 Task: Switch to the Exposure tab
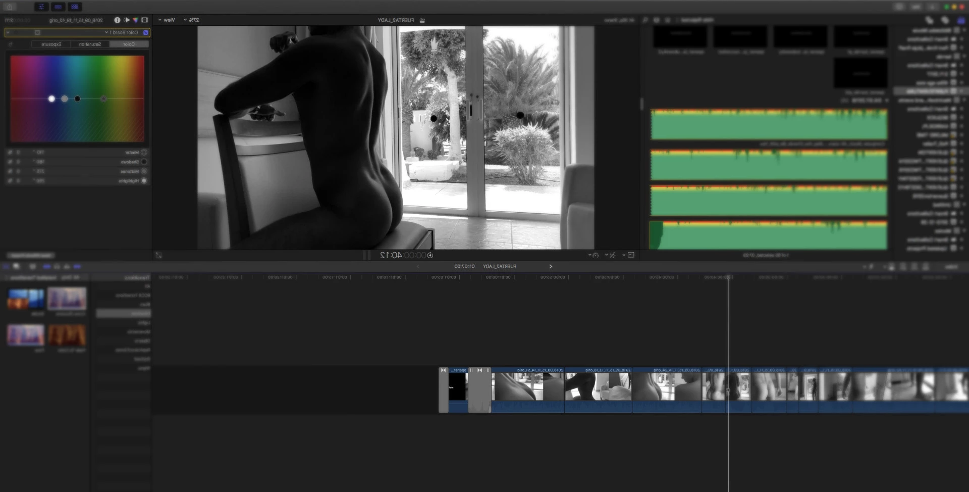pos(51,44)
